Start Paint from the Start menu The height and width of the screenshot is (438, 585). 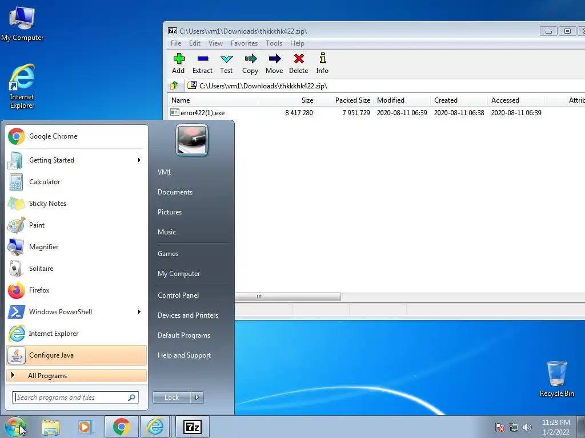77,225
